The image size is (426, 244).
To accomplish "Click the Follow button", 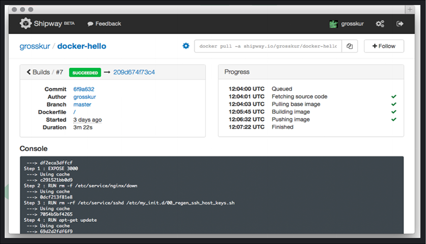I will [x=384, y=46].
